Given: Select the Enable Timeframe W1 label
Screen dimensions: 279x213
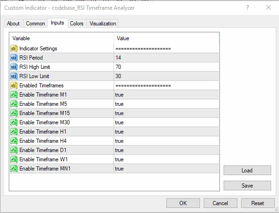Looking at the screenshot, I should point(43,159).
